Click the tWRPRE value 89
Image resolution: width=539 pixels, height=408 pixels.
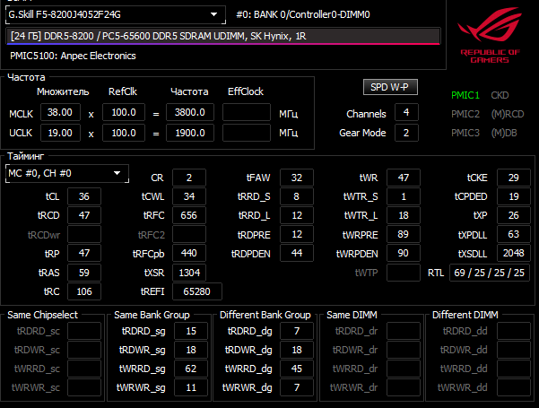coord(404,234)
